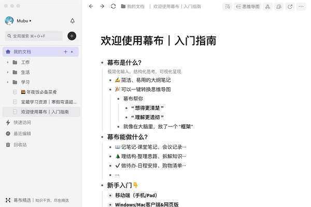311x207 pixels.
Task: Switch to 思维导图 mind map view
Action: click(x=248, y=7)
